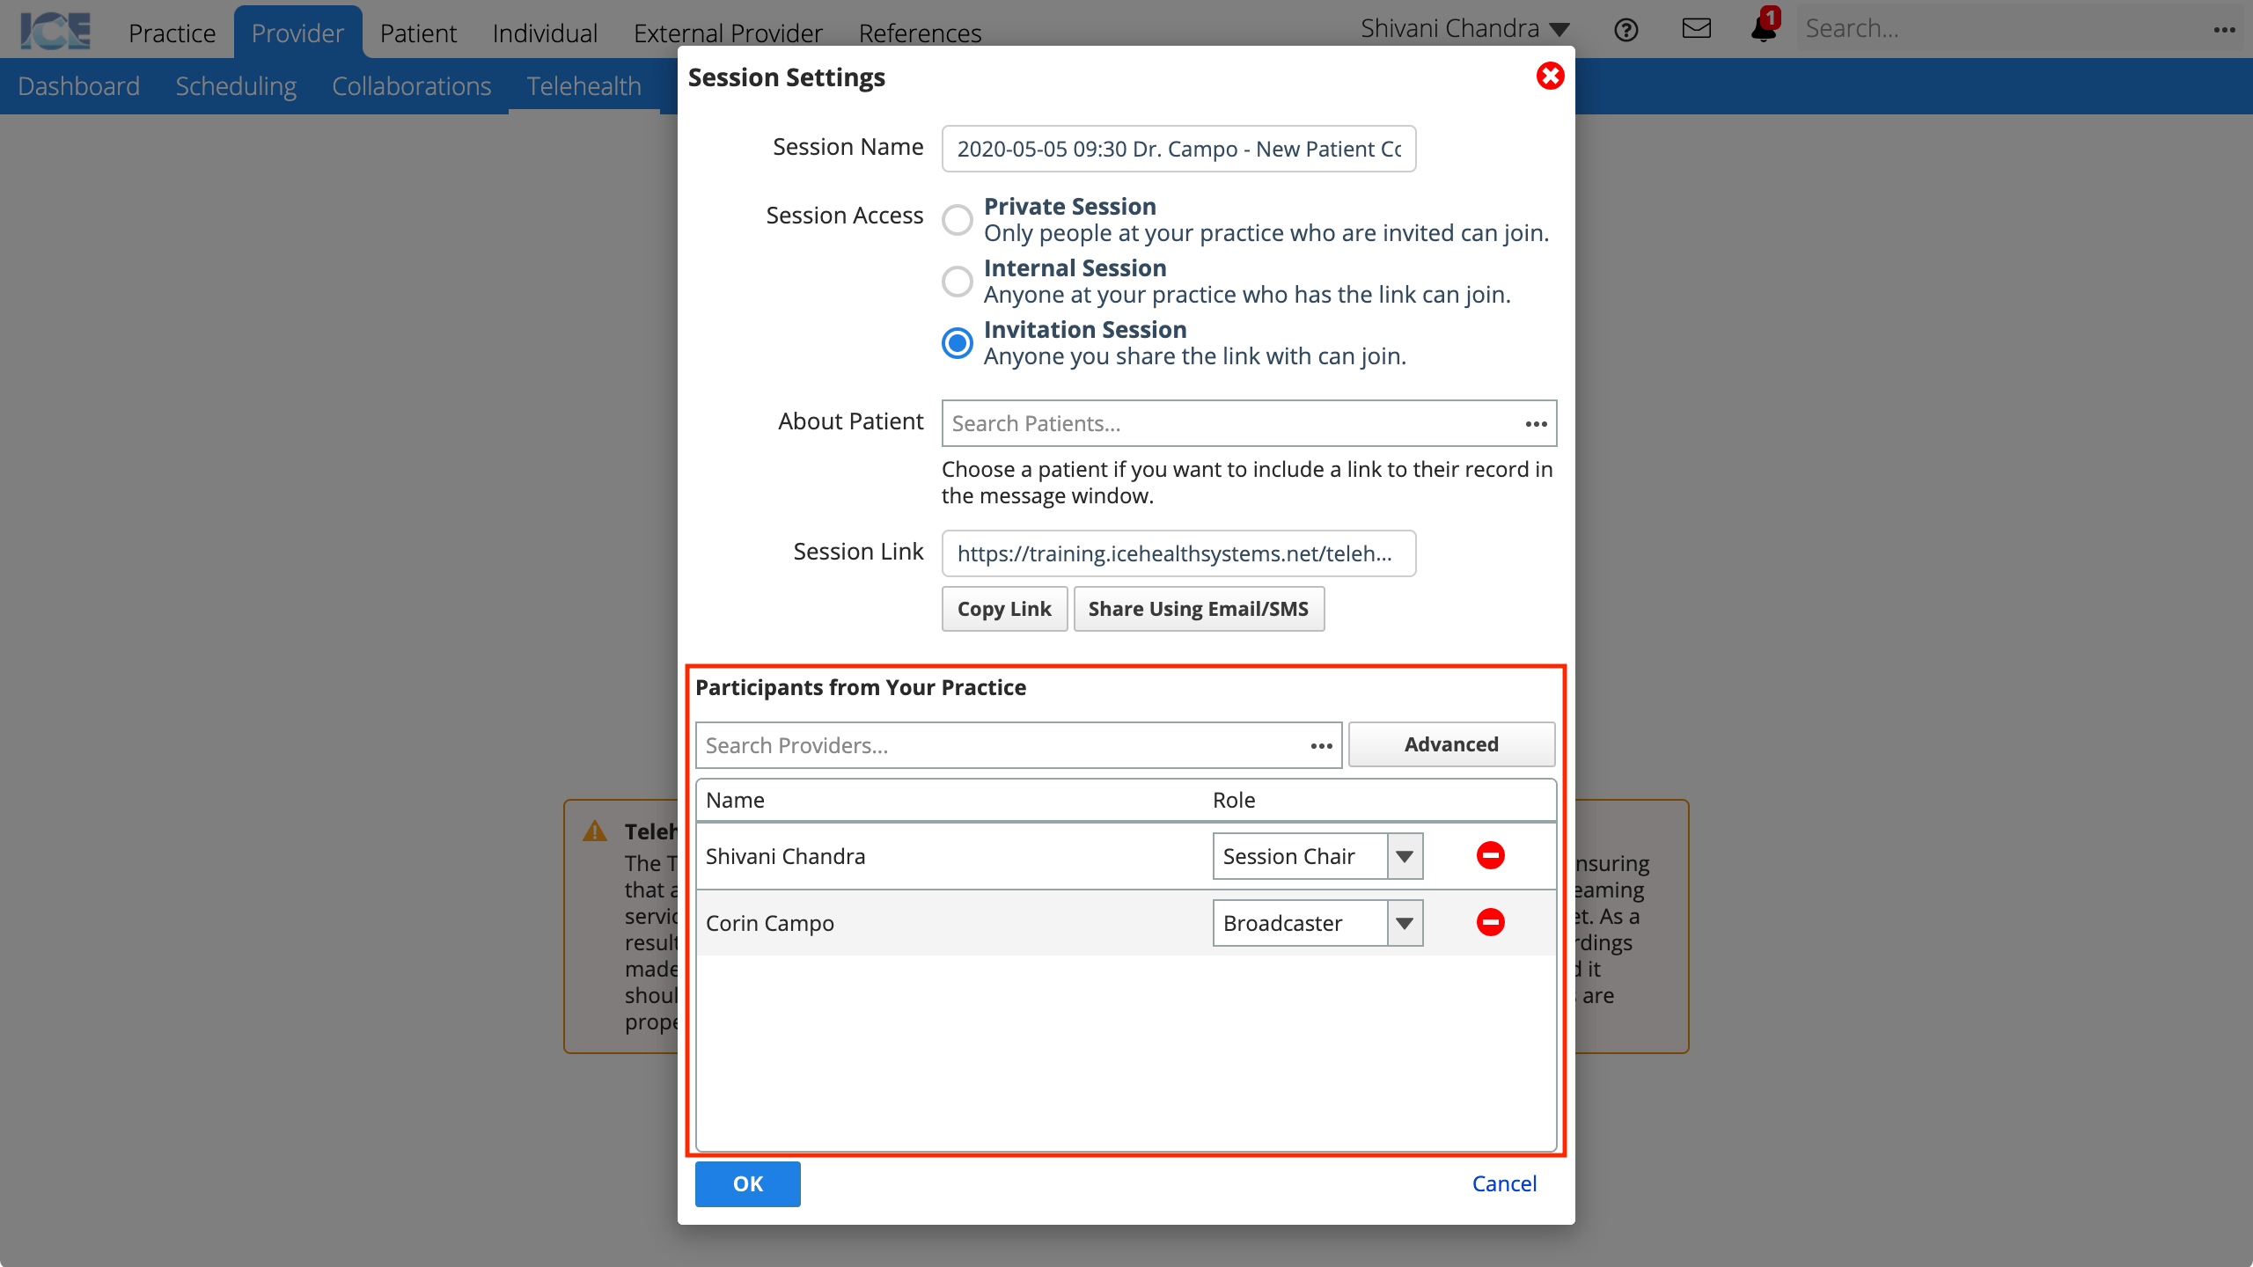Viewport: 2253px width, 1267px height.
Task: Click the mail/envelope icon in the top bar
Action: [x=1696, y=28]
